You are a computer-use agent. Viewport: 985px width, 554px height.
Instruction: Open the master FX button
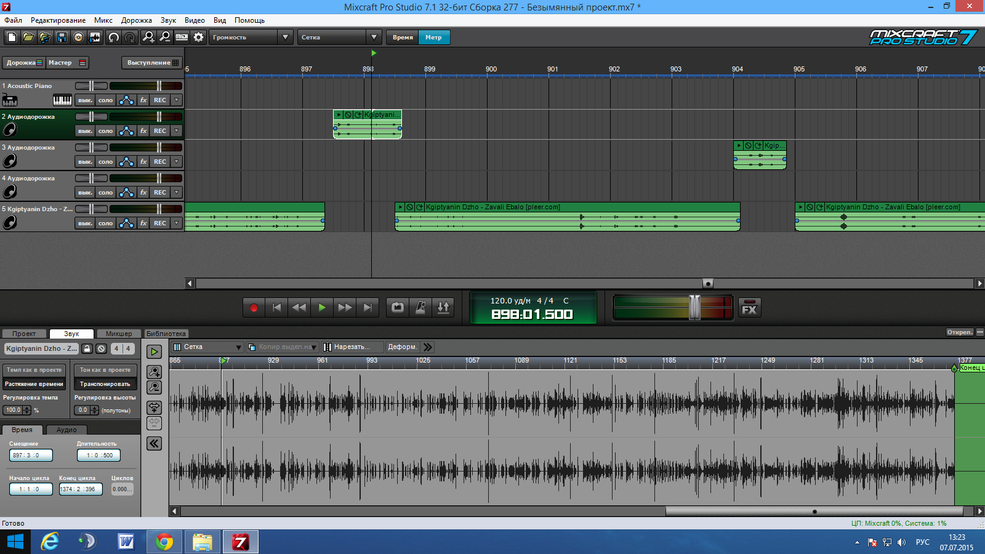(x=749, y=307)
